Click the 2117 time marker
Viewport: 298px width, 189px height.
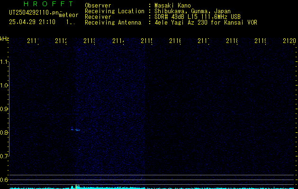coord(203,41)
